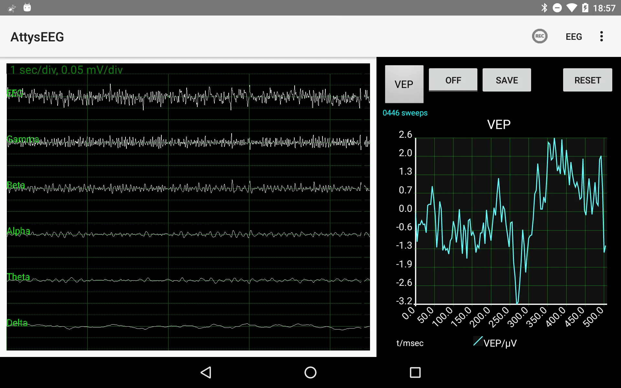Tap the Wi-Fi status icon
Viewport: 621px width, 388px height.
tap(572, 8)
